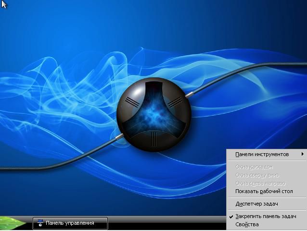Open the Панели инструментов submenu
307x231 pixels.
click(262, 154)
